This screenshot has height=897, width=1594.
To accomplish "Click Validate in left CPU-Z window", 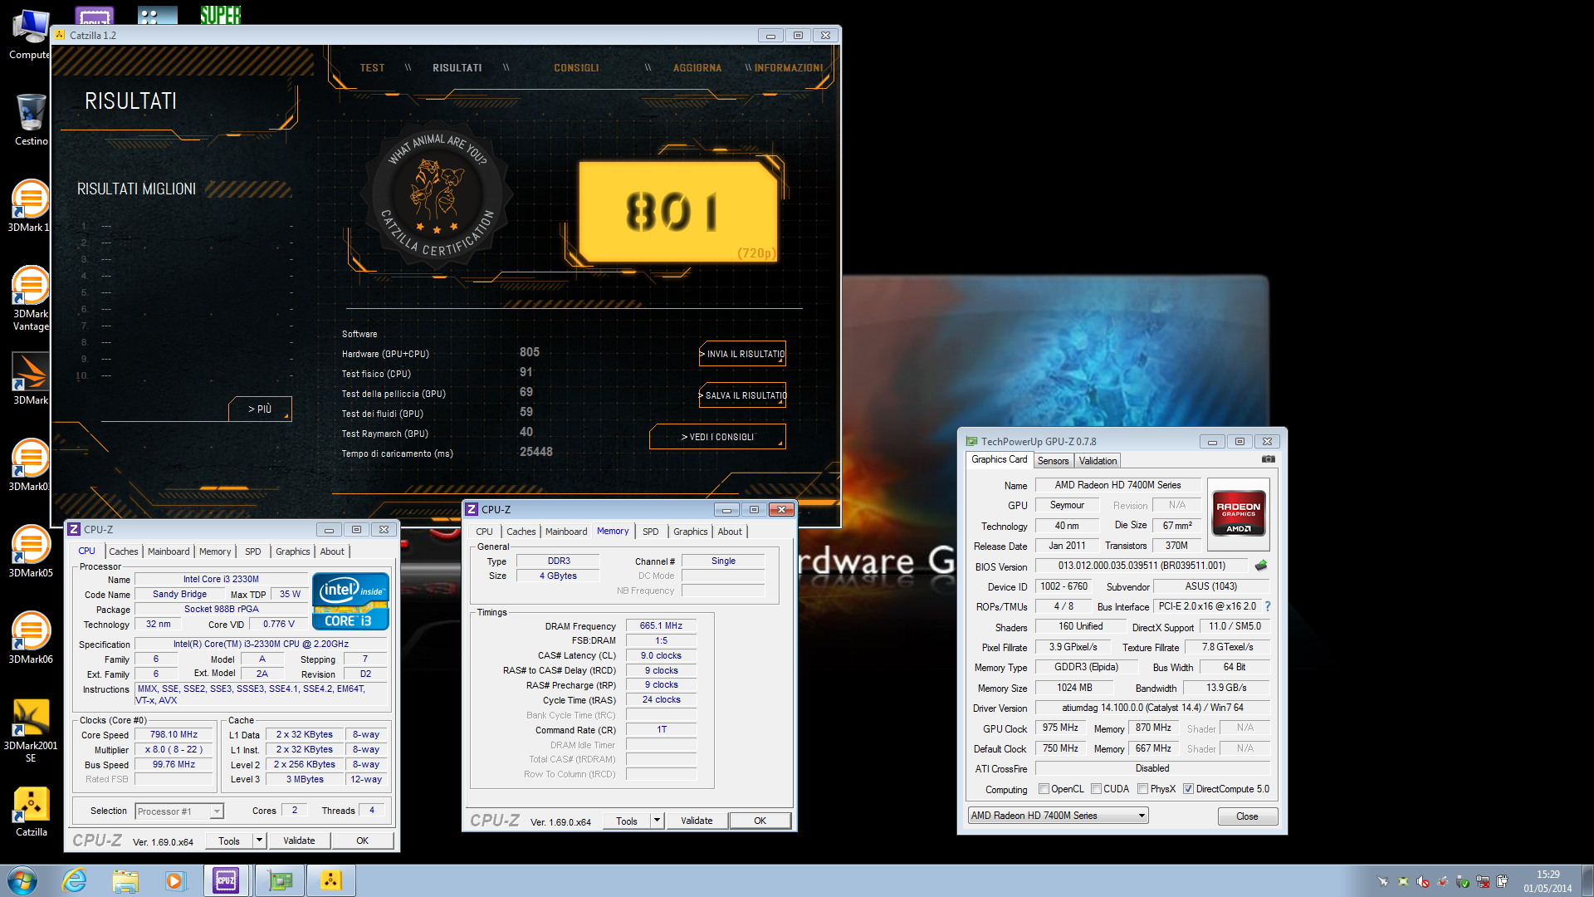I will [299, 841].
